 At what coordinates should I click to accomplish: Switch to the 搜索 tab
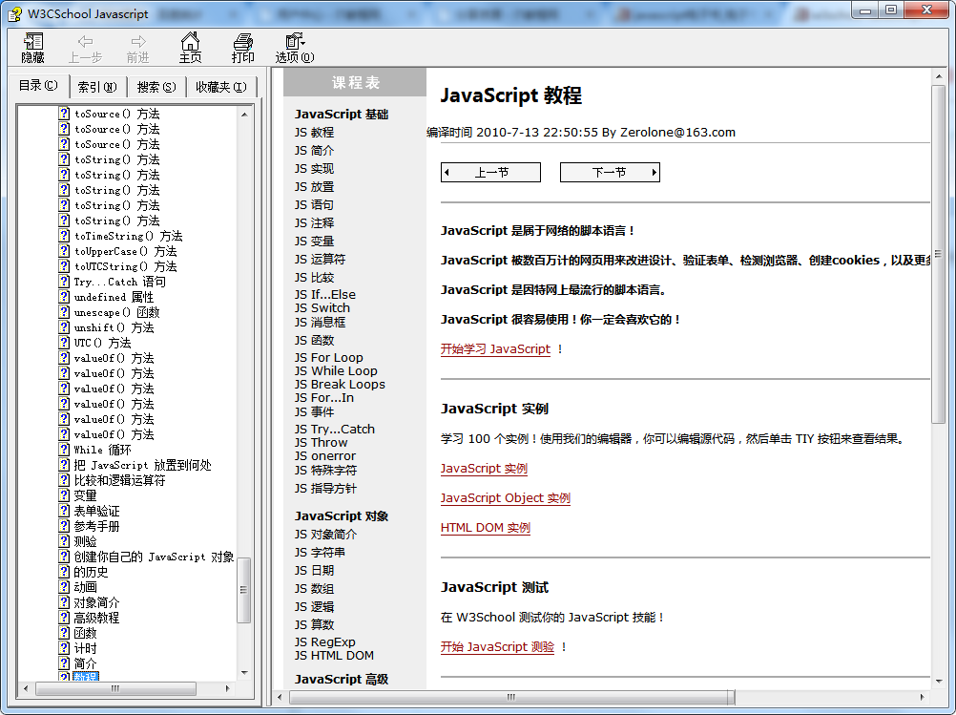click(x=156, y=87)
